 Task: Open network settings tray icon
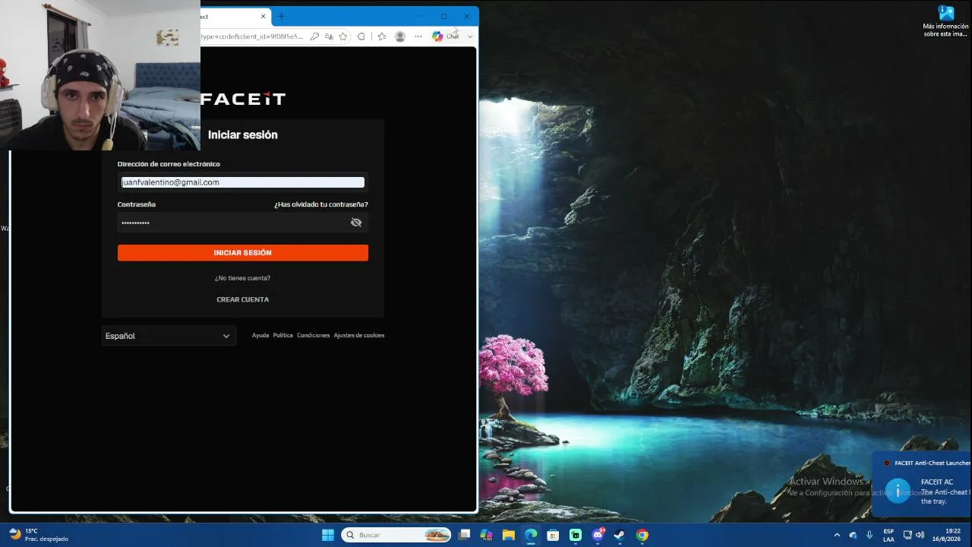(907, 535)
